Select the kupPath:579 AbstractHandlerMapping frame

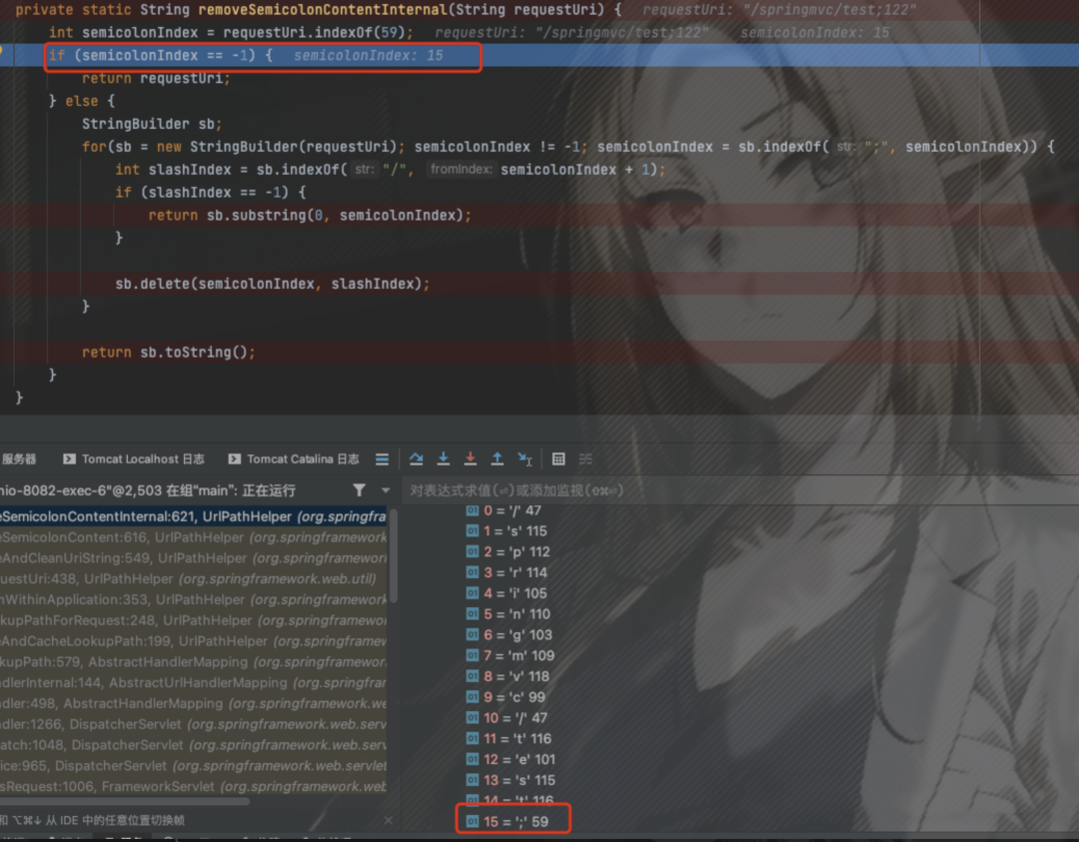pyautogui.click(x=194, y=662)
